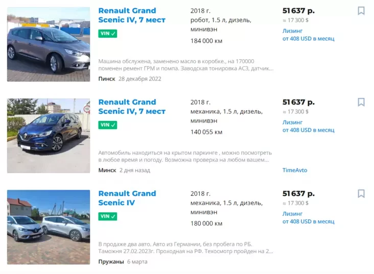Click the Лизинг link in the Pruzhany listing
This screenshot has width=374, height=274.
292,214
